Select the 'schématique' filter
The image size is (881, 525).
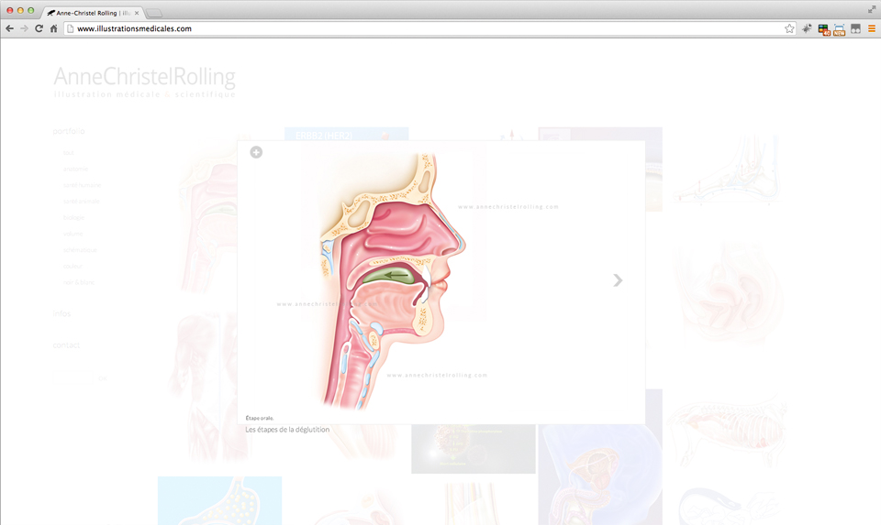pos(80,250)
